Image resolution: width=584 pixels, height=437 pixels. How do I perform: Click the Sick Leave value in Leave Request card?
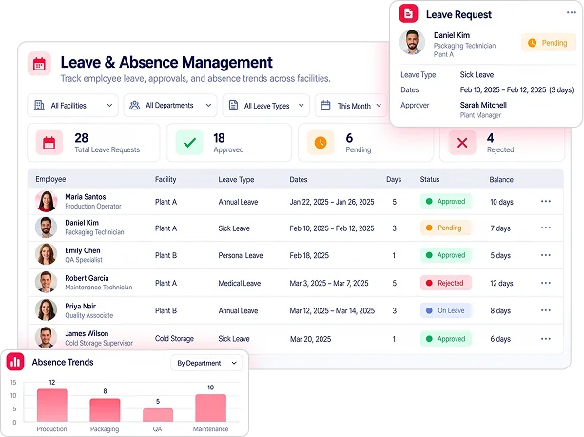477,75
